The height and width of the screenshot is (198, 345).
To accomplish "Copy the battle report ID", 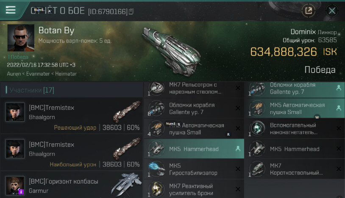I will pos(131,11).
